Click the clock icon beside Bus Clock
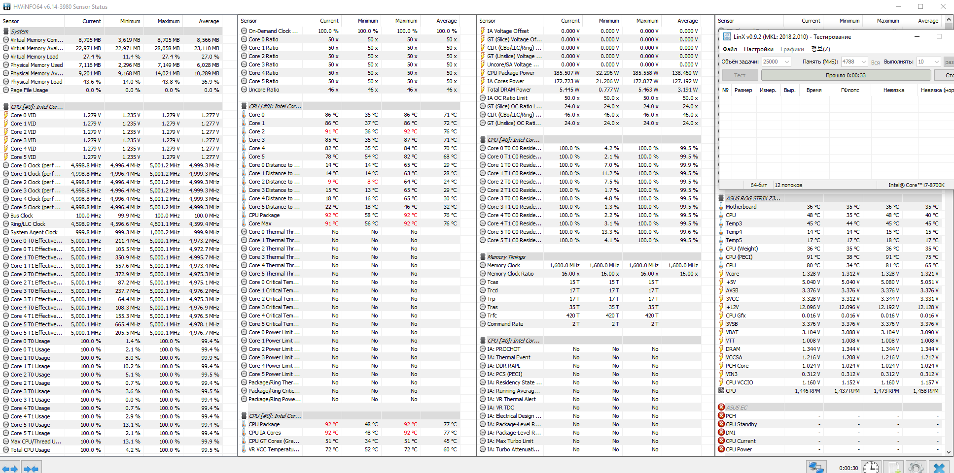The width and height of the screenshot is (954, 473). pos(6,216)
